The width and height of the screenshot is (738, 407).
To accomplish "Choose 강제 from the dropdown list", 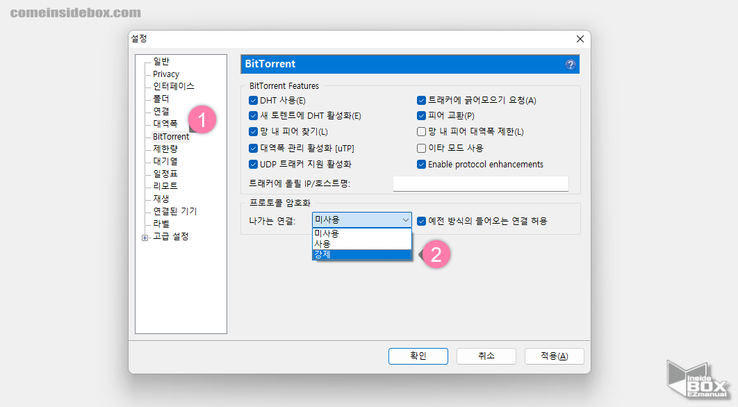I will click(x=362, y=255).
